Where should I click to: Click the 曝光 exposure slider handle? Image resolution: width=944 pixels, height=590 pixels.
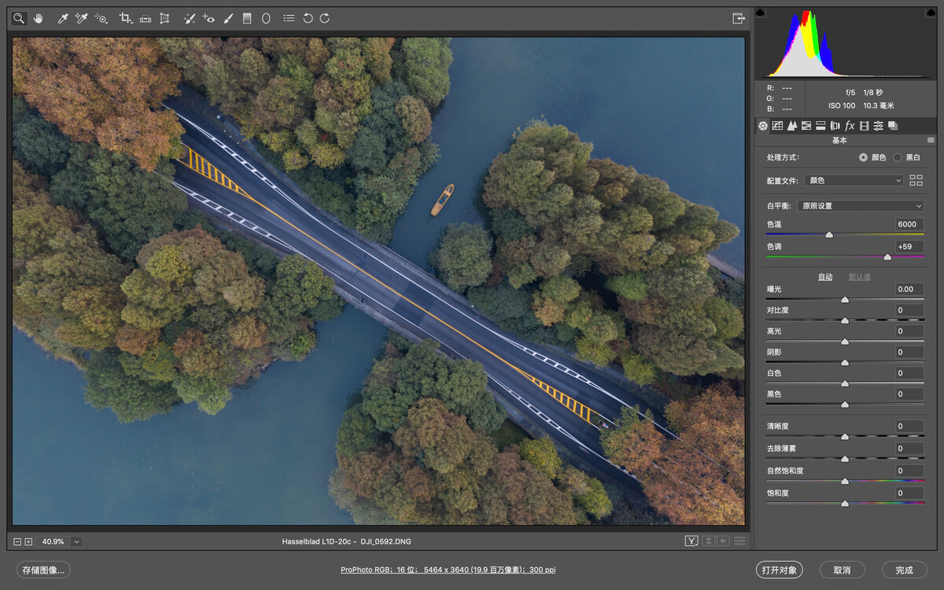pyautogui.click(x=845, y=299)
